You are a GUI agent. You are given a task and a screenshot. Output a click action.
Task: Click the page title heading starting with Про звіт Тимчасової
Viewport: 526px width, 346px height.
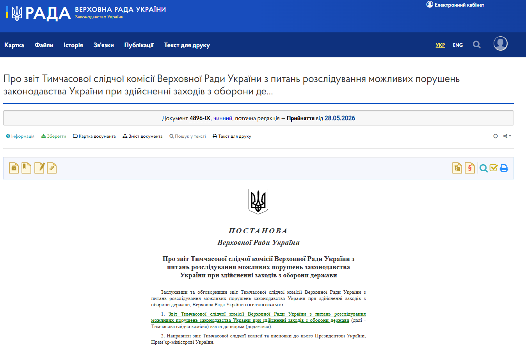point(232,85)
